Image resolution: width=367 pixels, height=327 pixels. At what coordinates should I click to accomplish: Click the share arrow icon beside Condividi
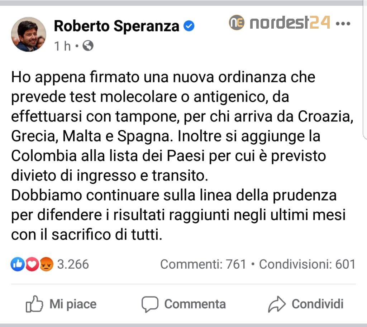click(277, 304)
